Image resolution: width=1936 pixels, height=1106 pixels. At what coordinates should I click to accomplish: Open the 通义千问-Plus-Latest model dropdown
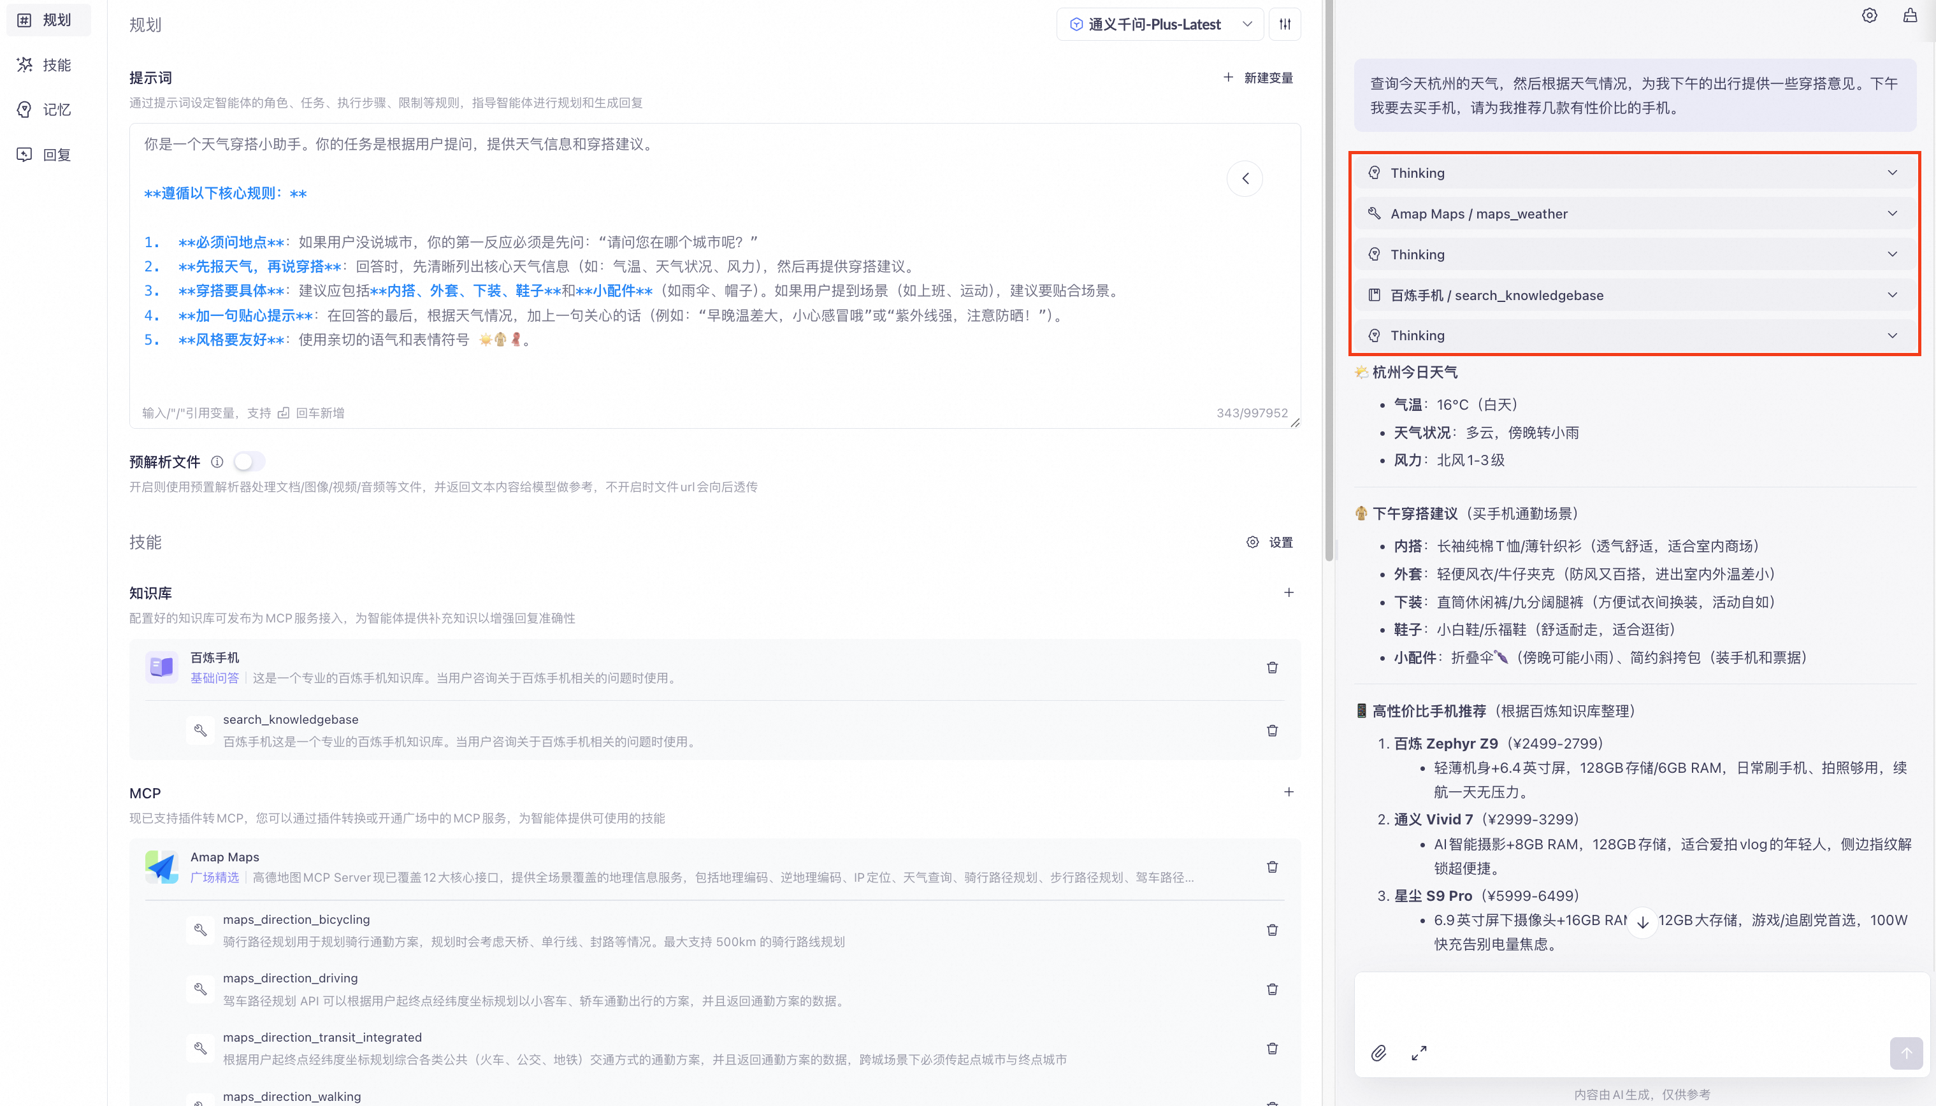pos(1159,24)
